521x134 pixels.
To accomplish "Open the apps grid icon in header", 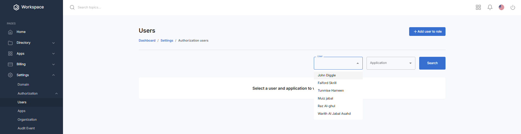I will (478, 7).
